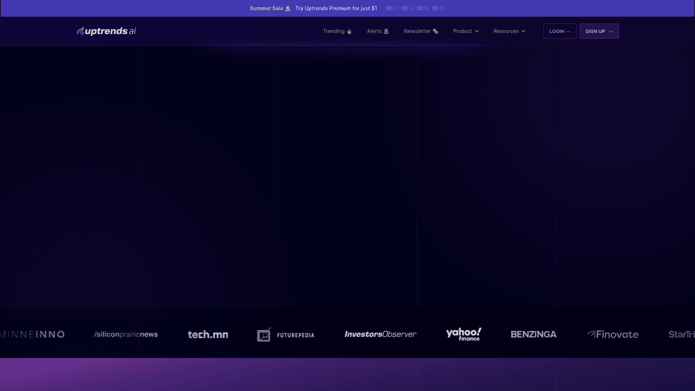Open the Trending page from navbar
The height and width of the screenshot is (391, 695).
pyautogui.click(x=334, y=32)
